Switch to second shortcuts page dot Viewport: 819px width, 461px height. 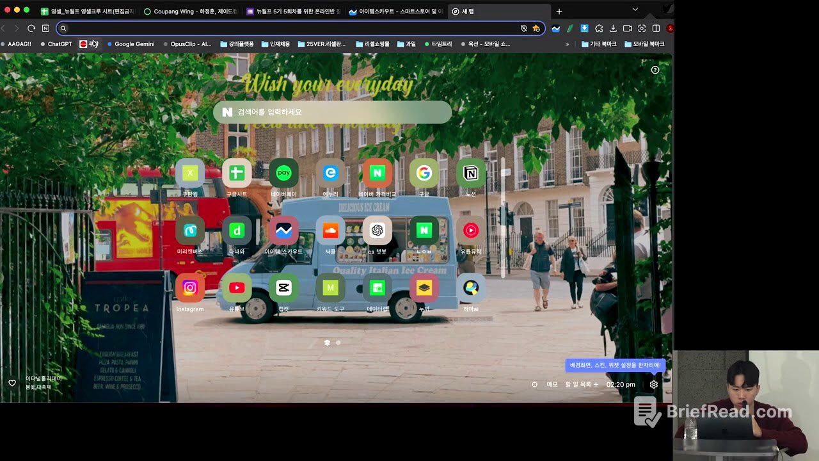[x=338, y=343]
